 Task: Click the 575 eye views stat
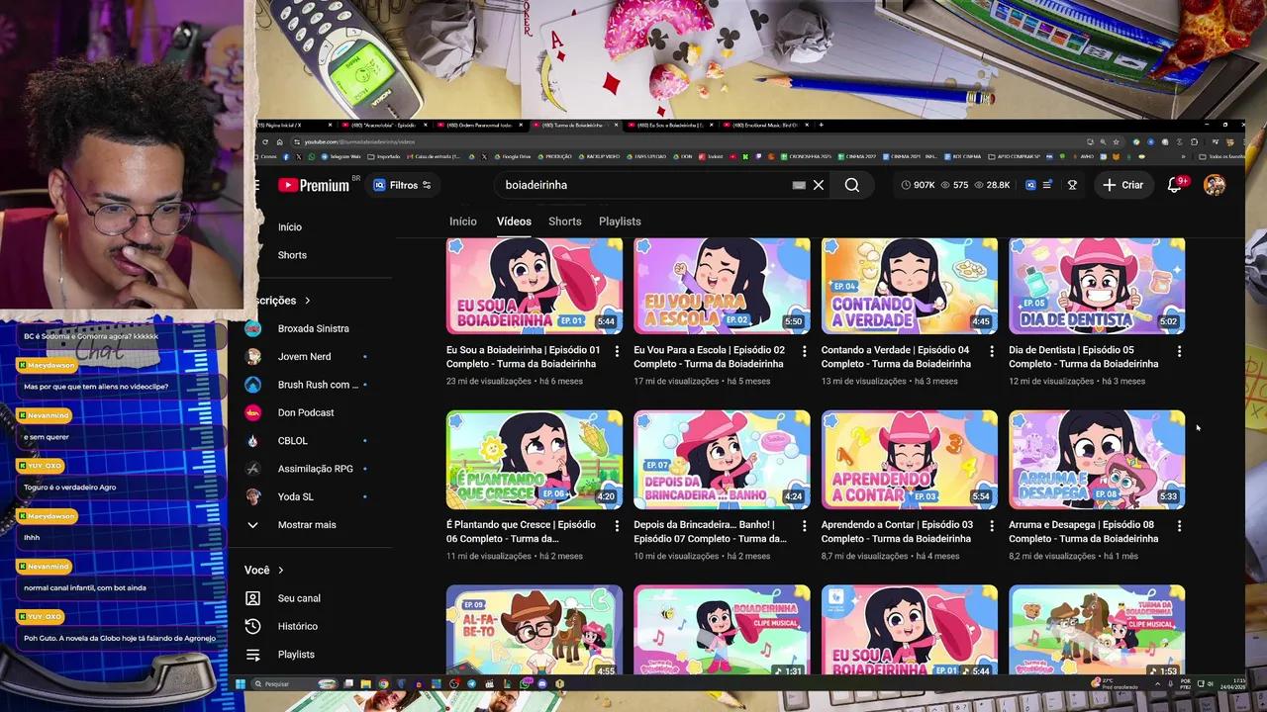[x=954, y=185]
